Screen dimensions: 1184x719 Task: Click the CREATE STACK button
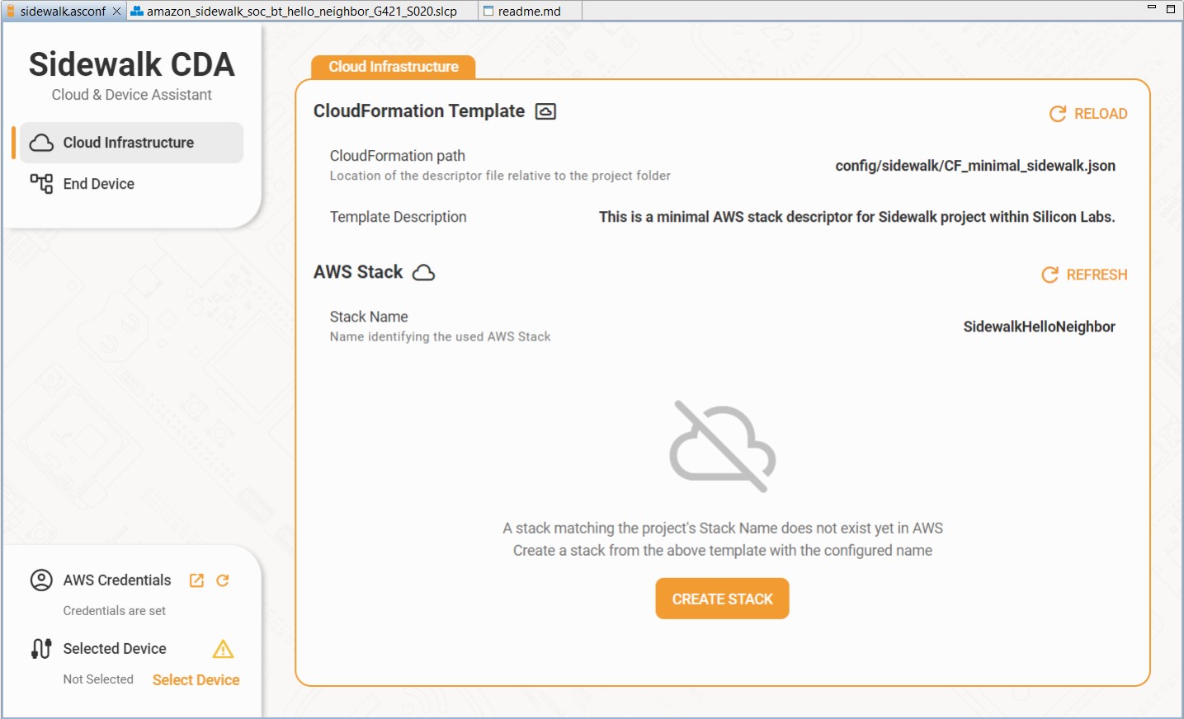click(723, 599)
